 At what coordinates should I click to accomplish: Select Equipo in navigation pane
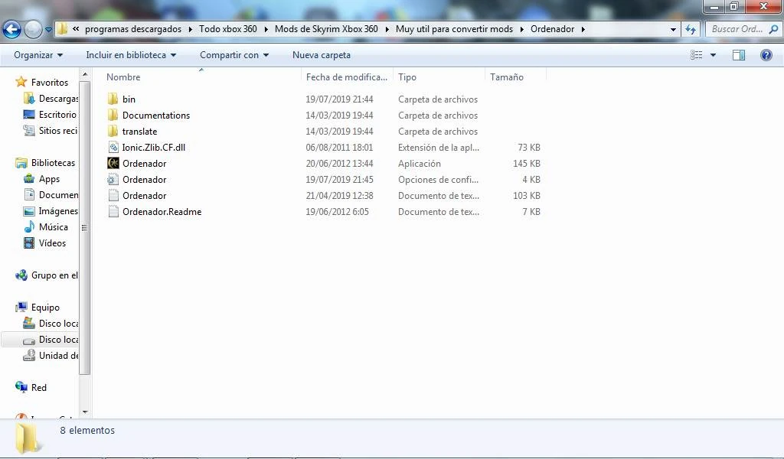tap(38, 308)
